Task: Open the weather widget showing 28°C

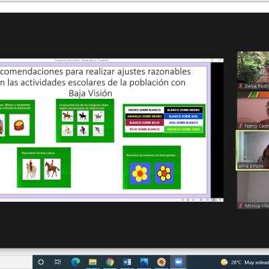Action: [245, 262]
